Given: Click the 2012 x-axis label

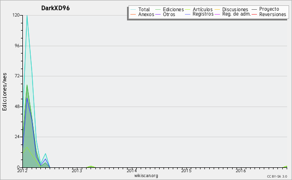Looking at the screenshot, I should point(22,171).
